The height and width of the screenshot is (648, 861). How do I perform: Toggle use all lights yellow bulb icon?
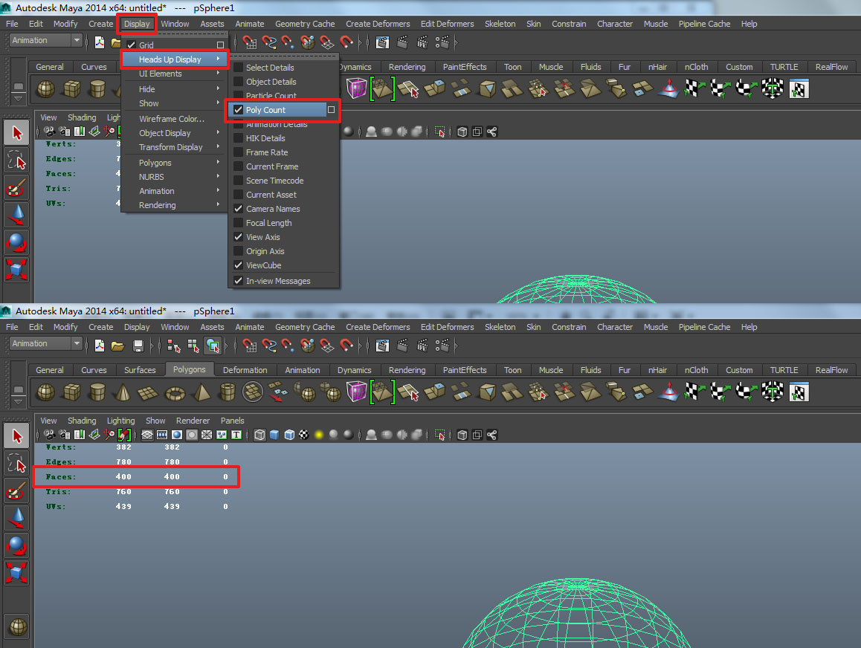tap(318, 435)
